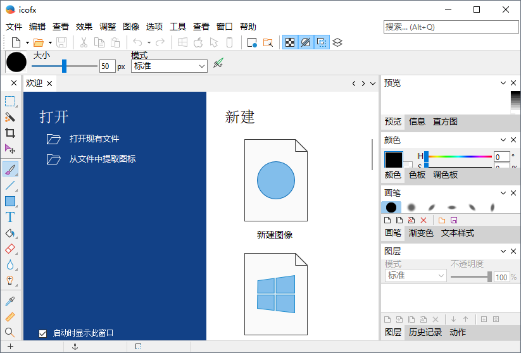Switch to the 渐变色 tab
Screen dimensions: 521x353
click(x=420, y=233)
